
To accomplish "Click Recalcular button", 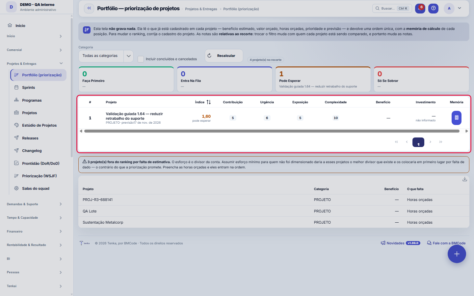I will pyautogui.click(x=224, y=56).
